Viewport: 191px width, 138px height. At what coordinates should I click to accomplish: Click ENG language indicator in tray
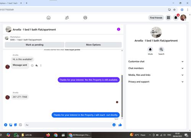pyautogui.click(x=169, y=135)
